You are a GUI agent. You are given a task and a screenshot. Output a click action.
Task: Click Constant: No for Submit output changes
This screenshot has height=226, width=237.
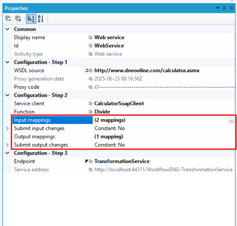pyautogui.click(x=109, y=145)
